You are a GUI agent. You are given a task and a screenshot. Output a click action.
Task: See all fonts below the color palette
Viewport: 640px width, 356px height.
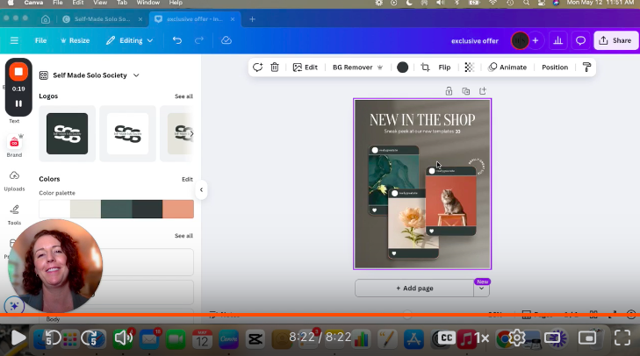point(183,236)
